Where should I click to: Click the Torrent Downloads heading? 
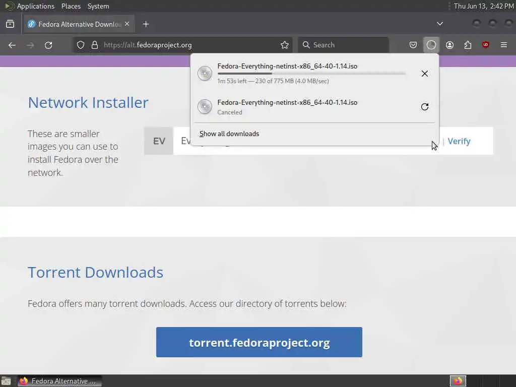[x=95, y=272]
